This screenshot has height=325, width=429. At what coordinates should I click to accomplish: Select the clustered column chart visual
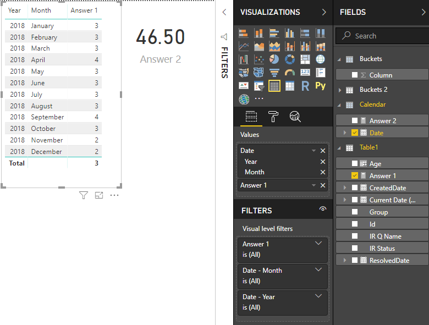(x=289, y=33)
